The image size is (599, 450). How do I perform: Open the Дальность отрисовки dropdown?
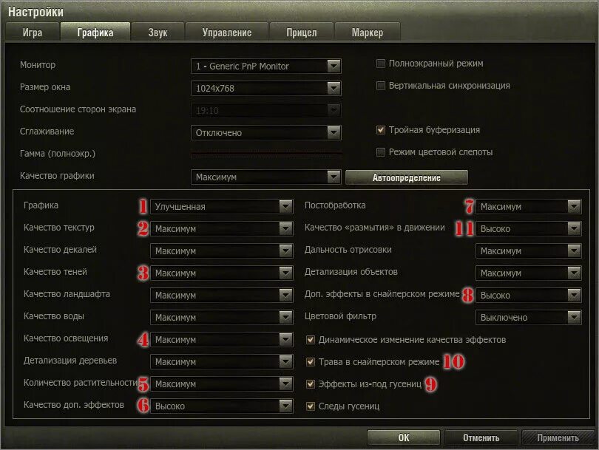tap(528, 250)
